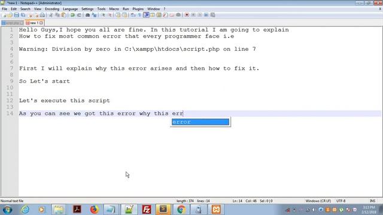This screenshot has width=383, height=215.
Task: Open the Macro menu
Action: (x=114, y=9)
